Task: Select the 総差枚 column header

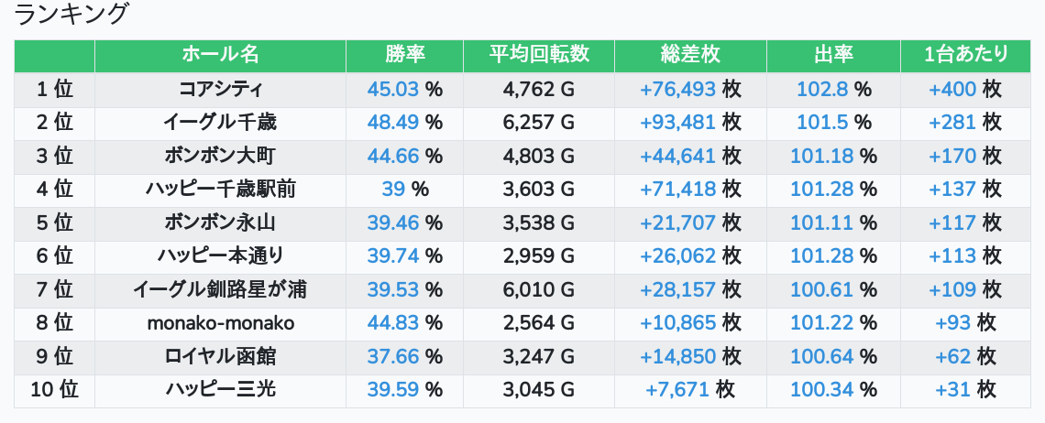Action: (x=690, y=55)
